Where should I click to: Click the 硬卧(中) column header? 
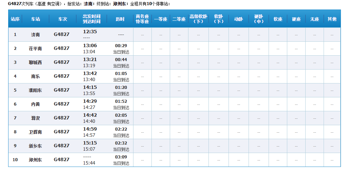tap(259, 19)
